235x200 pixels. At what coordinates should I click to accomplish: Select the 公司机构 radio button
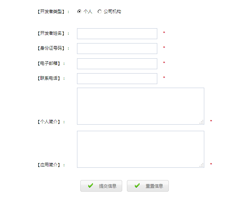[x=100, y=12]
